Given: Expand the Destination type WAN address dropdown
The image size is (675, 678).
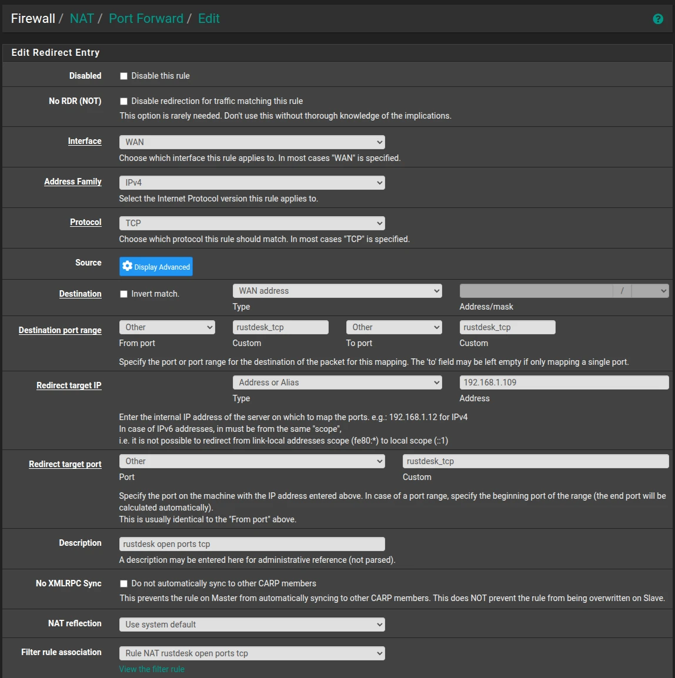Looking at the screenshot, I should (337, 291).
